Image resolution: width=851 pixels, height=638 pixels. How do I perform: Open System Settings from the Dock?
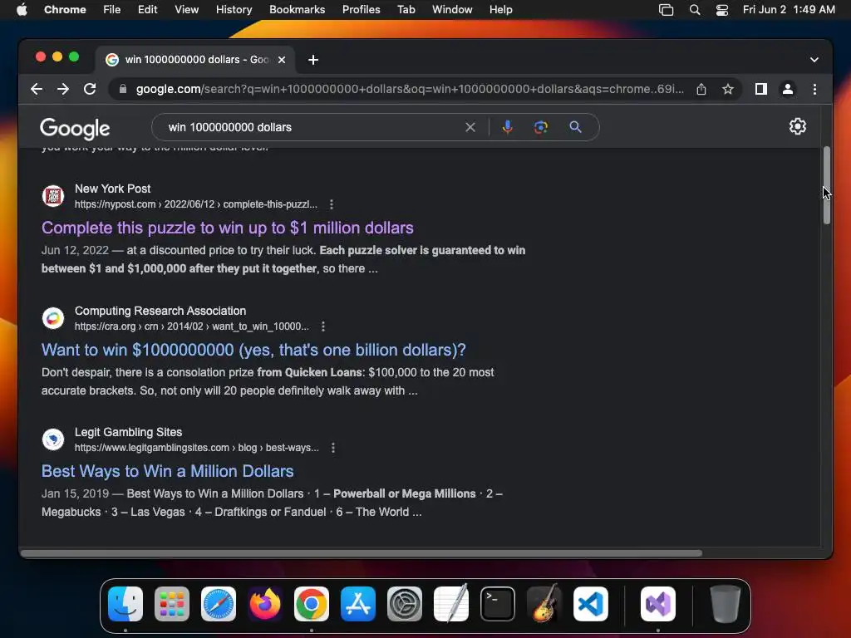[x=405, y=604]
